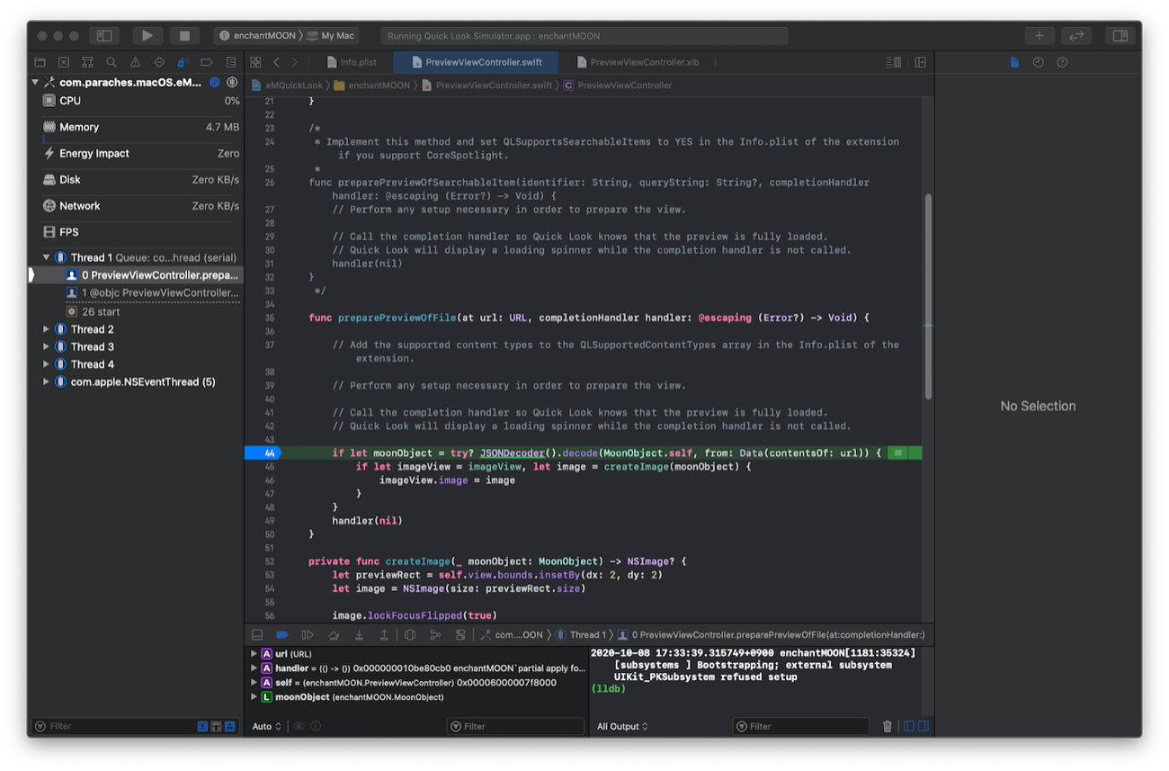Image resolution: width=1169 pixels, height=771 pixels.
Task: Choose the enchantMOON scheme
Action: (x=259, y=36)
